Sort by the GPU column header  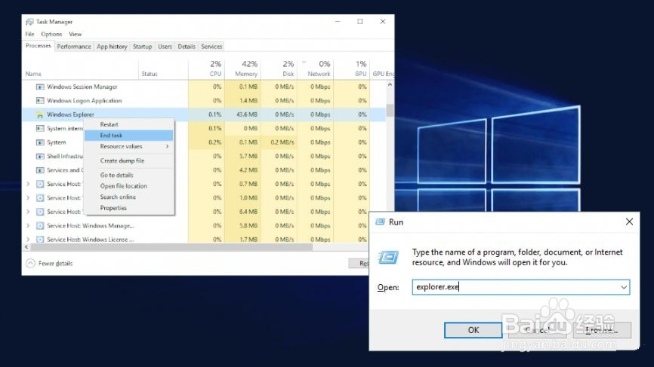[x=352, y=69]
